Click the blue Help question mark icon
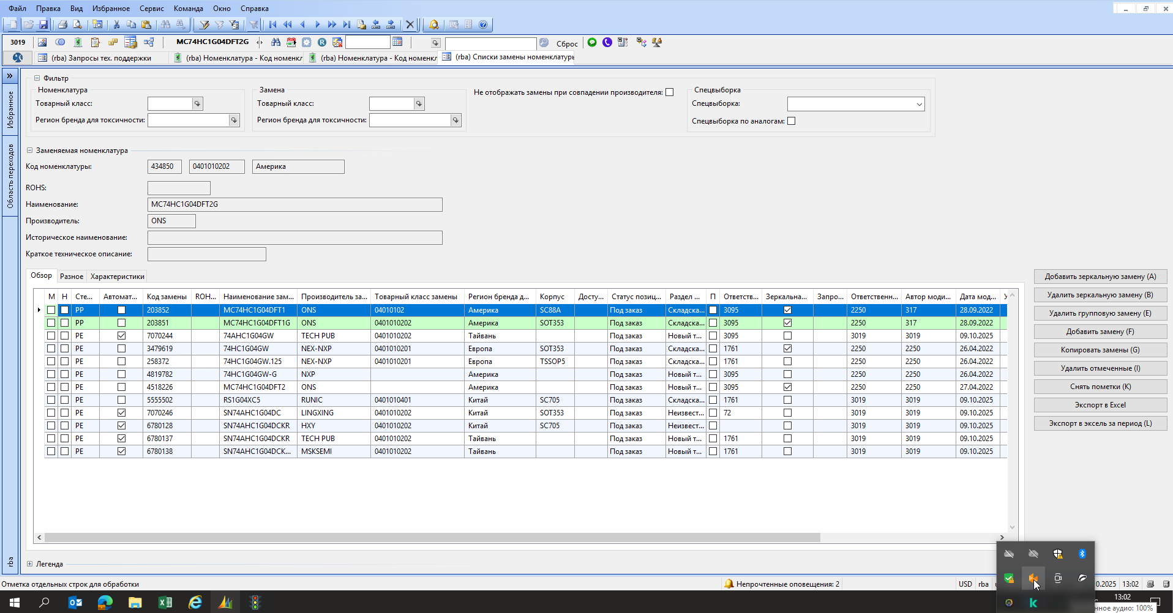The image size is (1173, 613). point(483,24)
